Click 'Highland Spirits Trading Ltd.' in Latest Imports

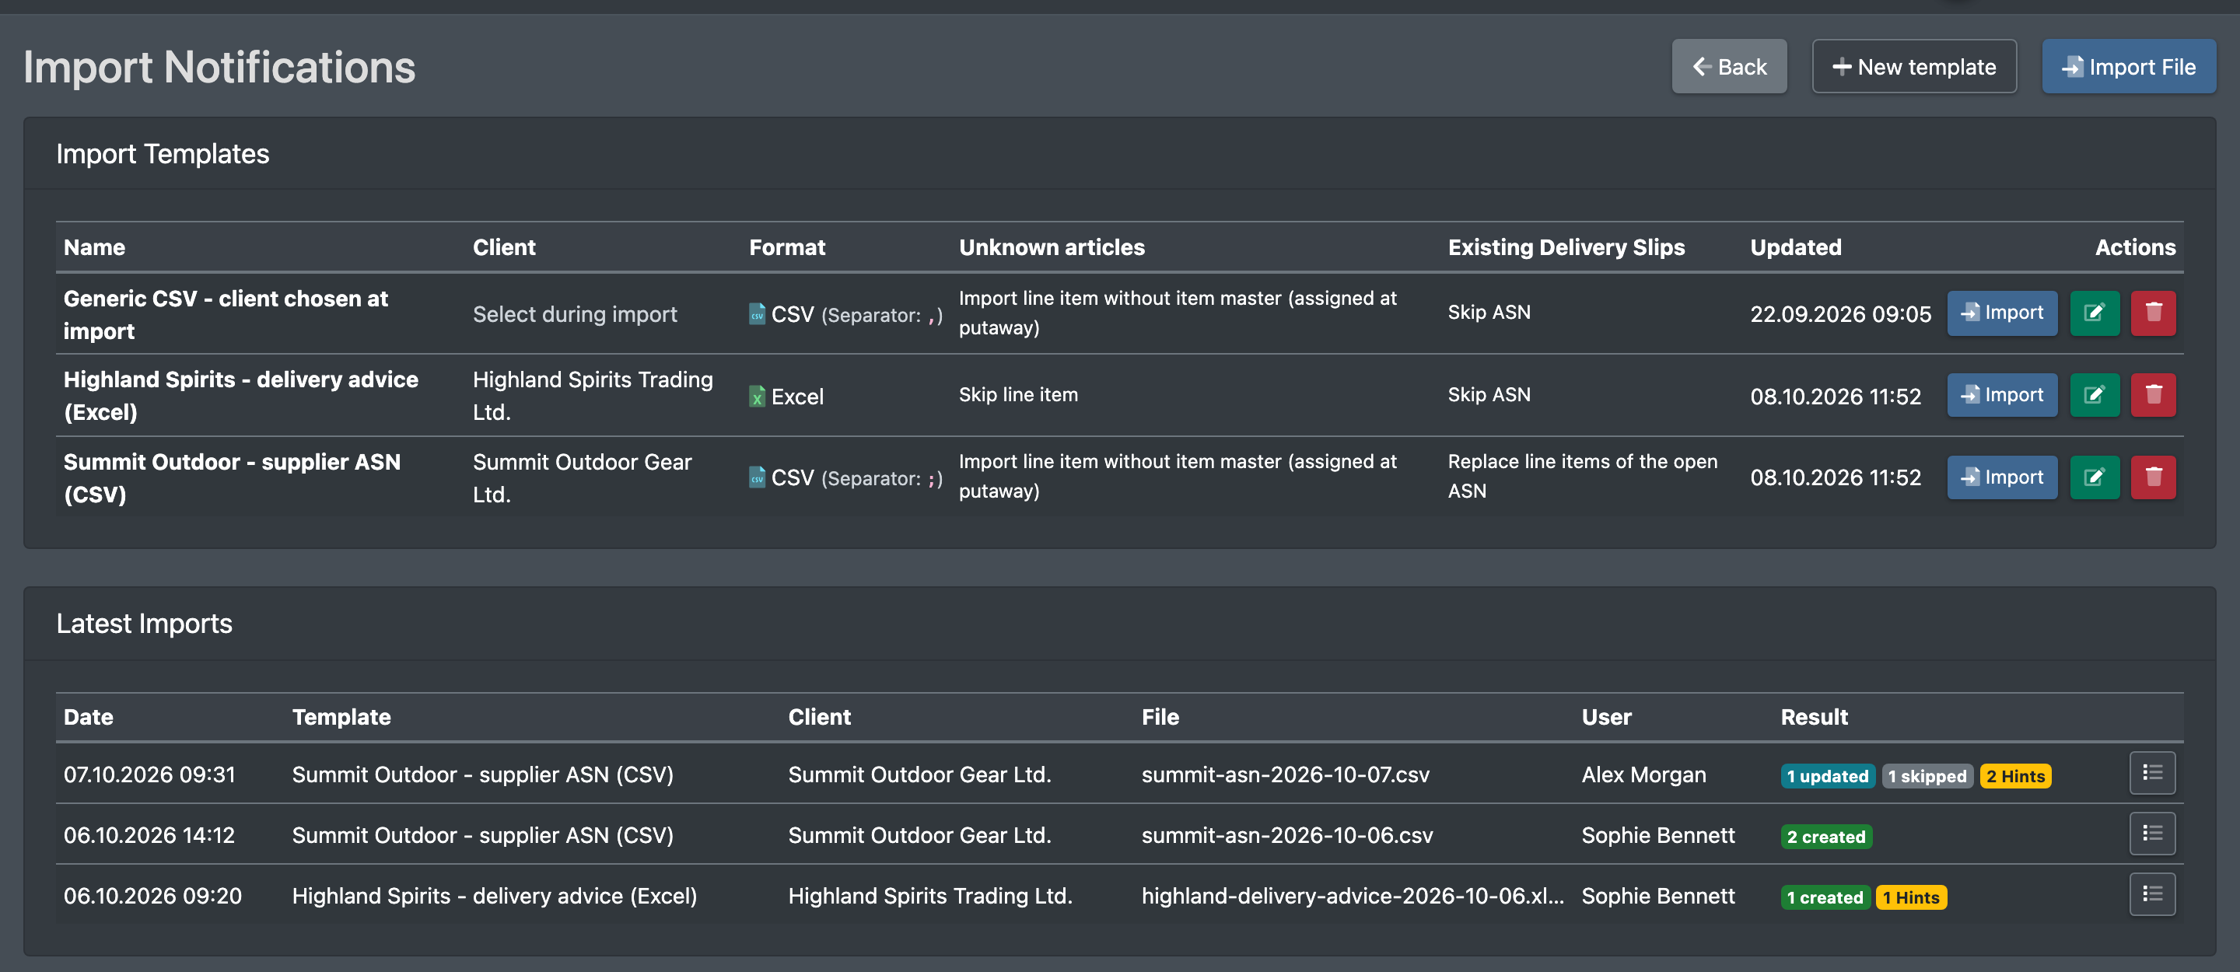click(930, 897)
